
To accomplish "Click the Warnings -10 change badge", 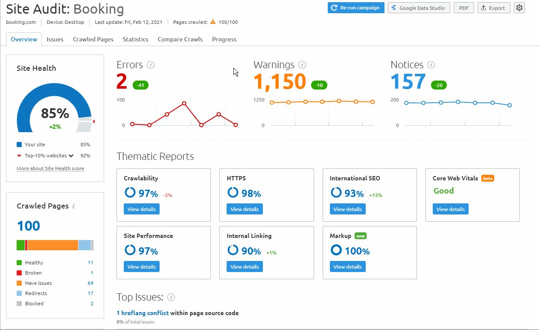I will (x=319, y=85).
